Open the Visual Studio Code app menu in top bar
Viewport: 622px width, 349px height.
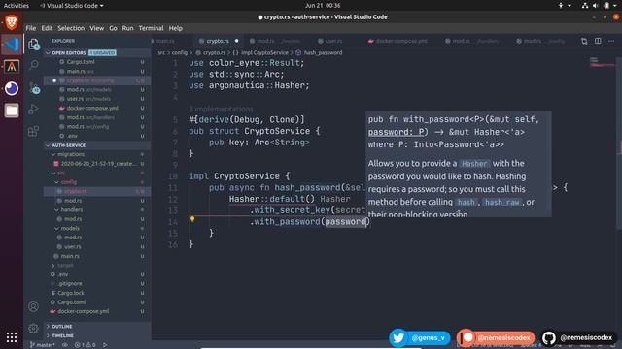pyautogui.click(x=72, y=6)
